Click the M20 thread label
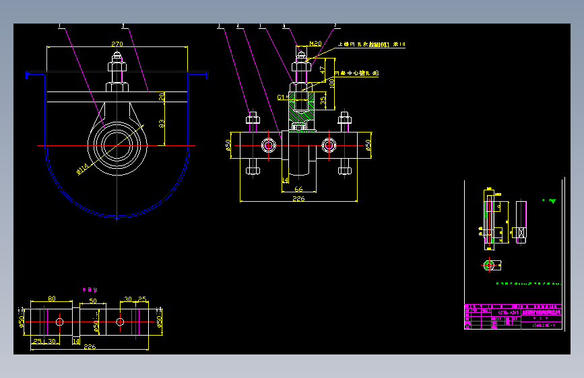 (315, 44)
